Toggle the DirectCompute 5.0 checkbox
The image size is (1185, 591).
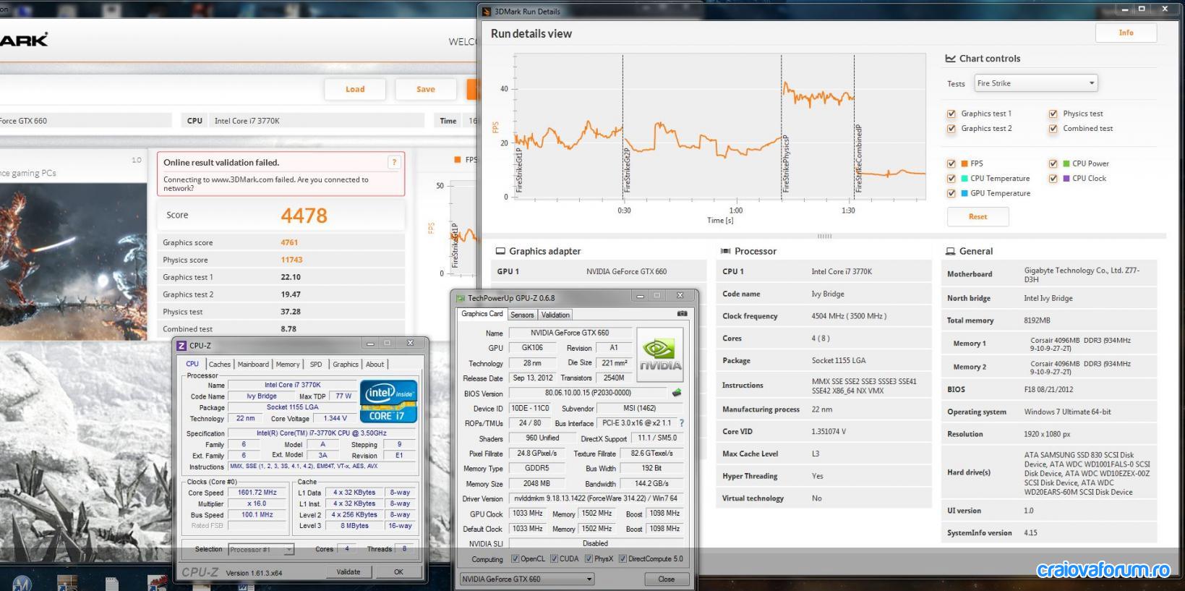pyautogui.click(x=623, y=558)
